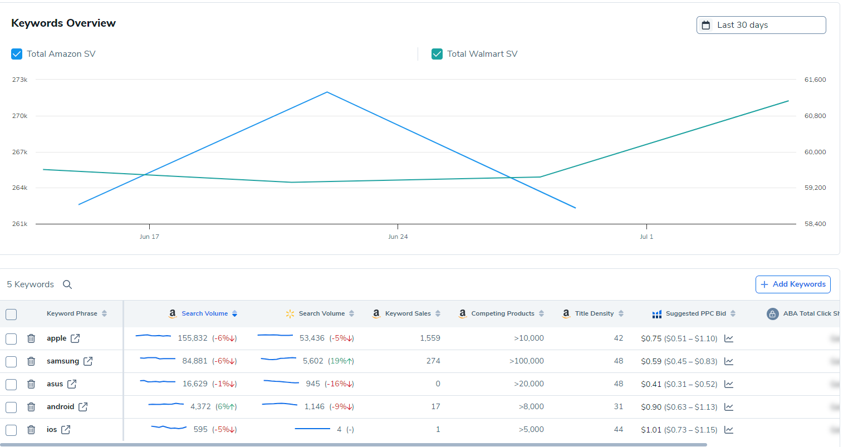The height and width of the screenshot is (447, 853).
Task: Click the samsung Walmart search volume sparkline
Action: tap(278, 359)
